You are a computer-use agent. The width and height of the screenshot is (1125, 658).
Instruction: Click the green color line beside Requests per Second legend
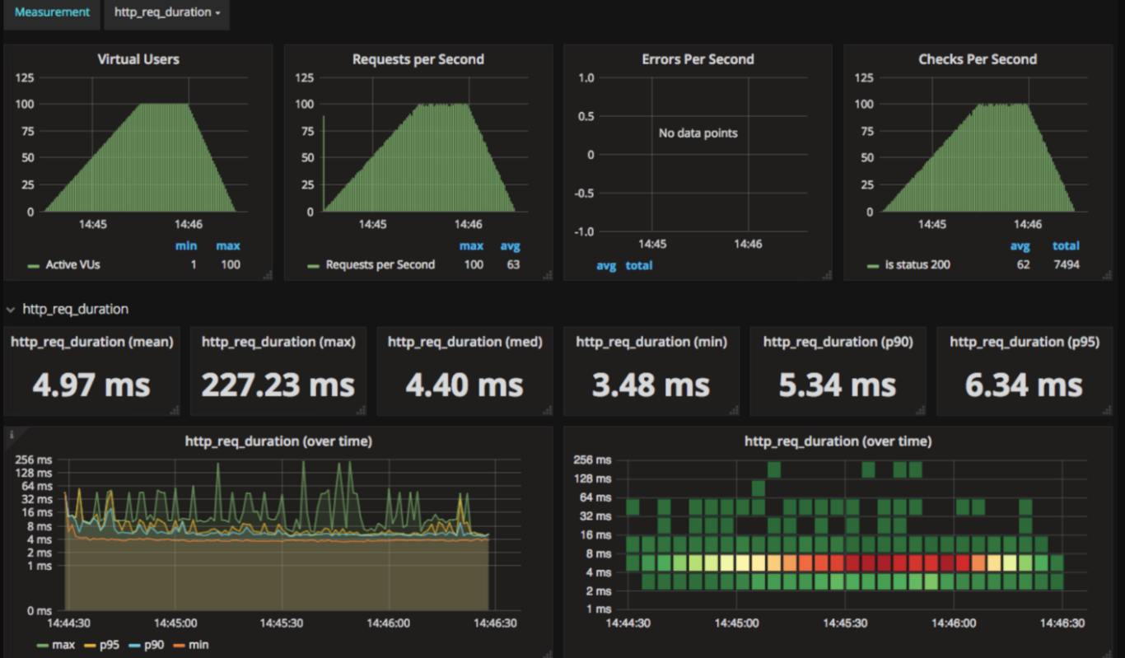tap(314, 266)
